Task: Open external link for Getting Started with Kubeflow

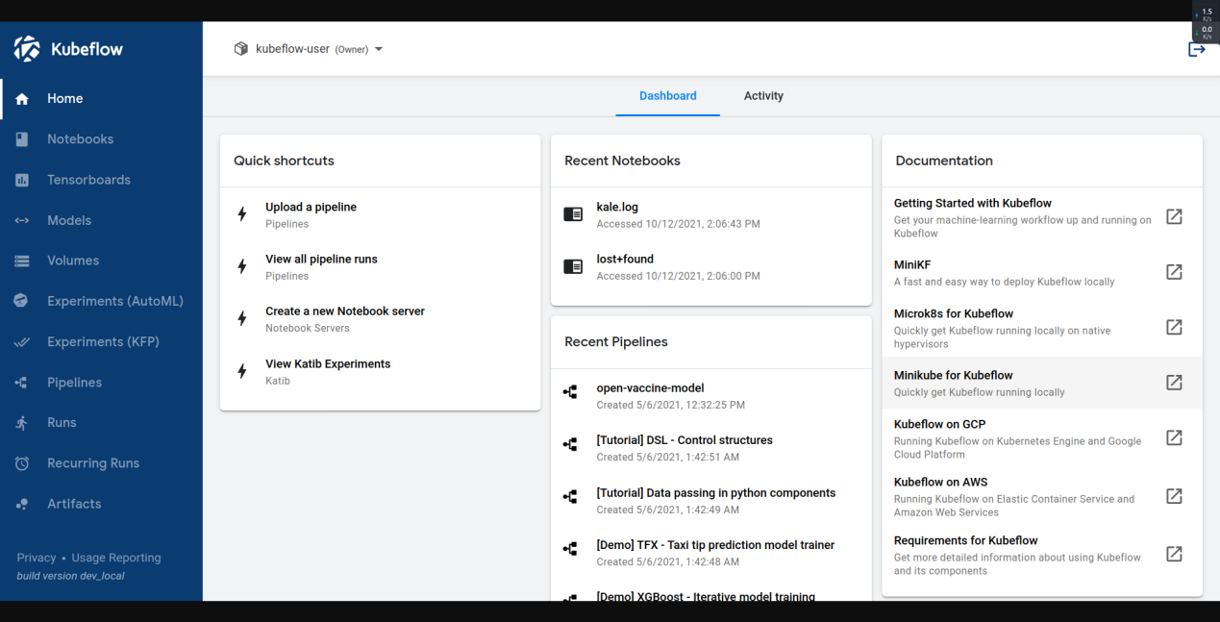Action: [x=1174, y=217]
